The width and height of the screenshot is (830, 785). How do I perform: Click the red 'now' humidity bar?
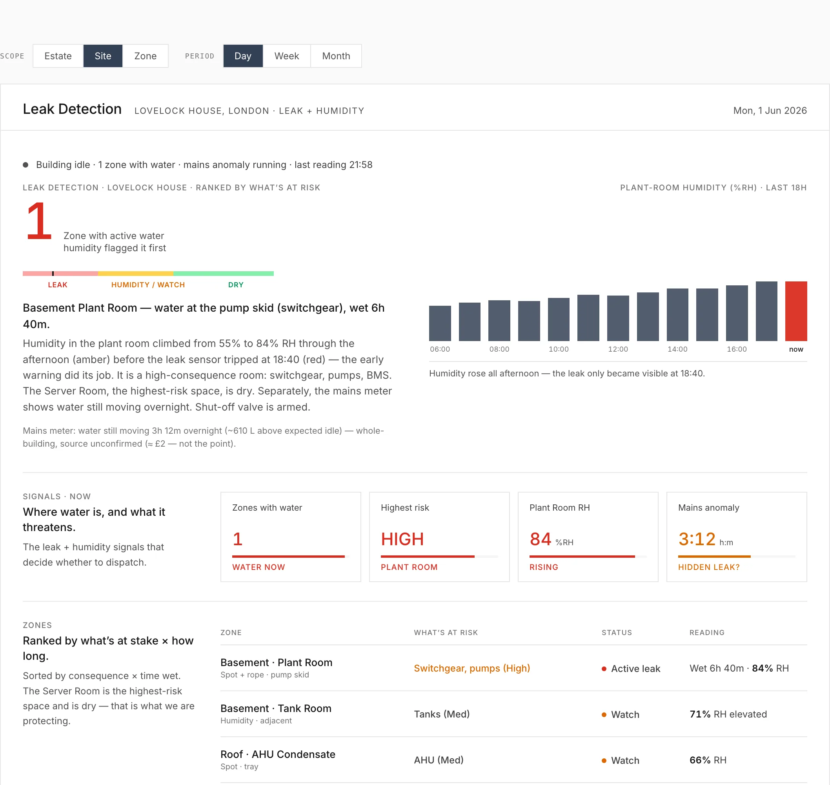[796, 311]
